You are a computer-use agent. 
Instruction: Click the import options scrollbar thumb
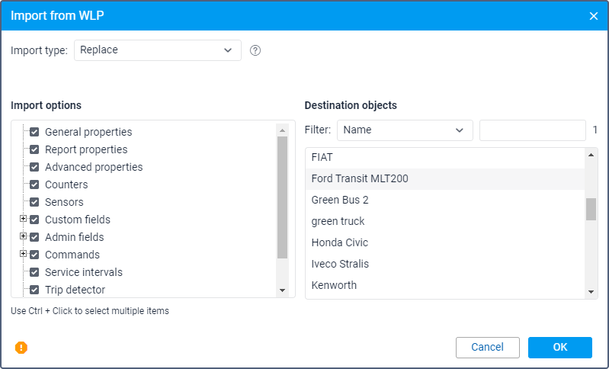coord(282,197)
